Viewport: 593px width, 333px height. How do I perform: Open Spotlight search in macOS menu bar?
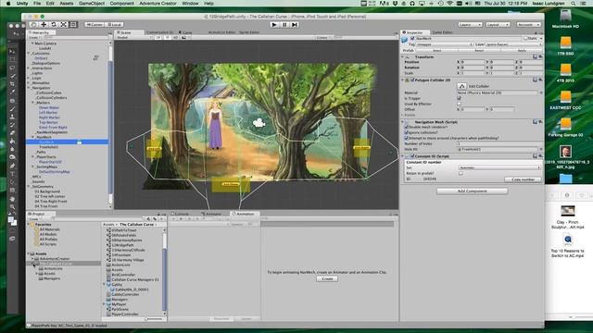pyautogui.click(x=574, y=4)
